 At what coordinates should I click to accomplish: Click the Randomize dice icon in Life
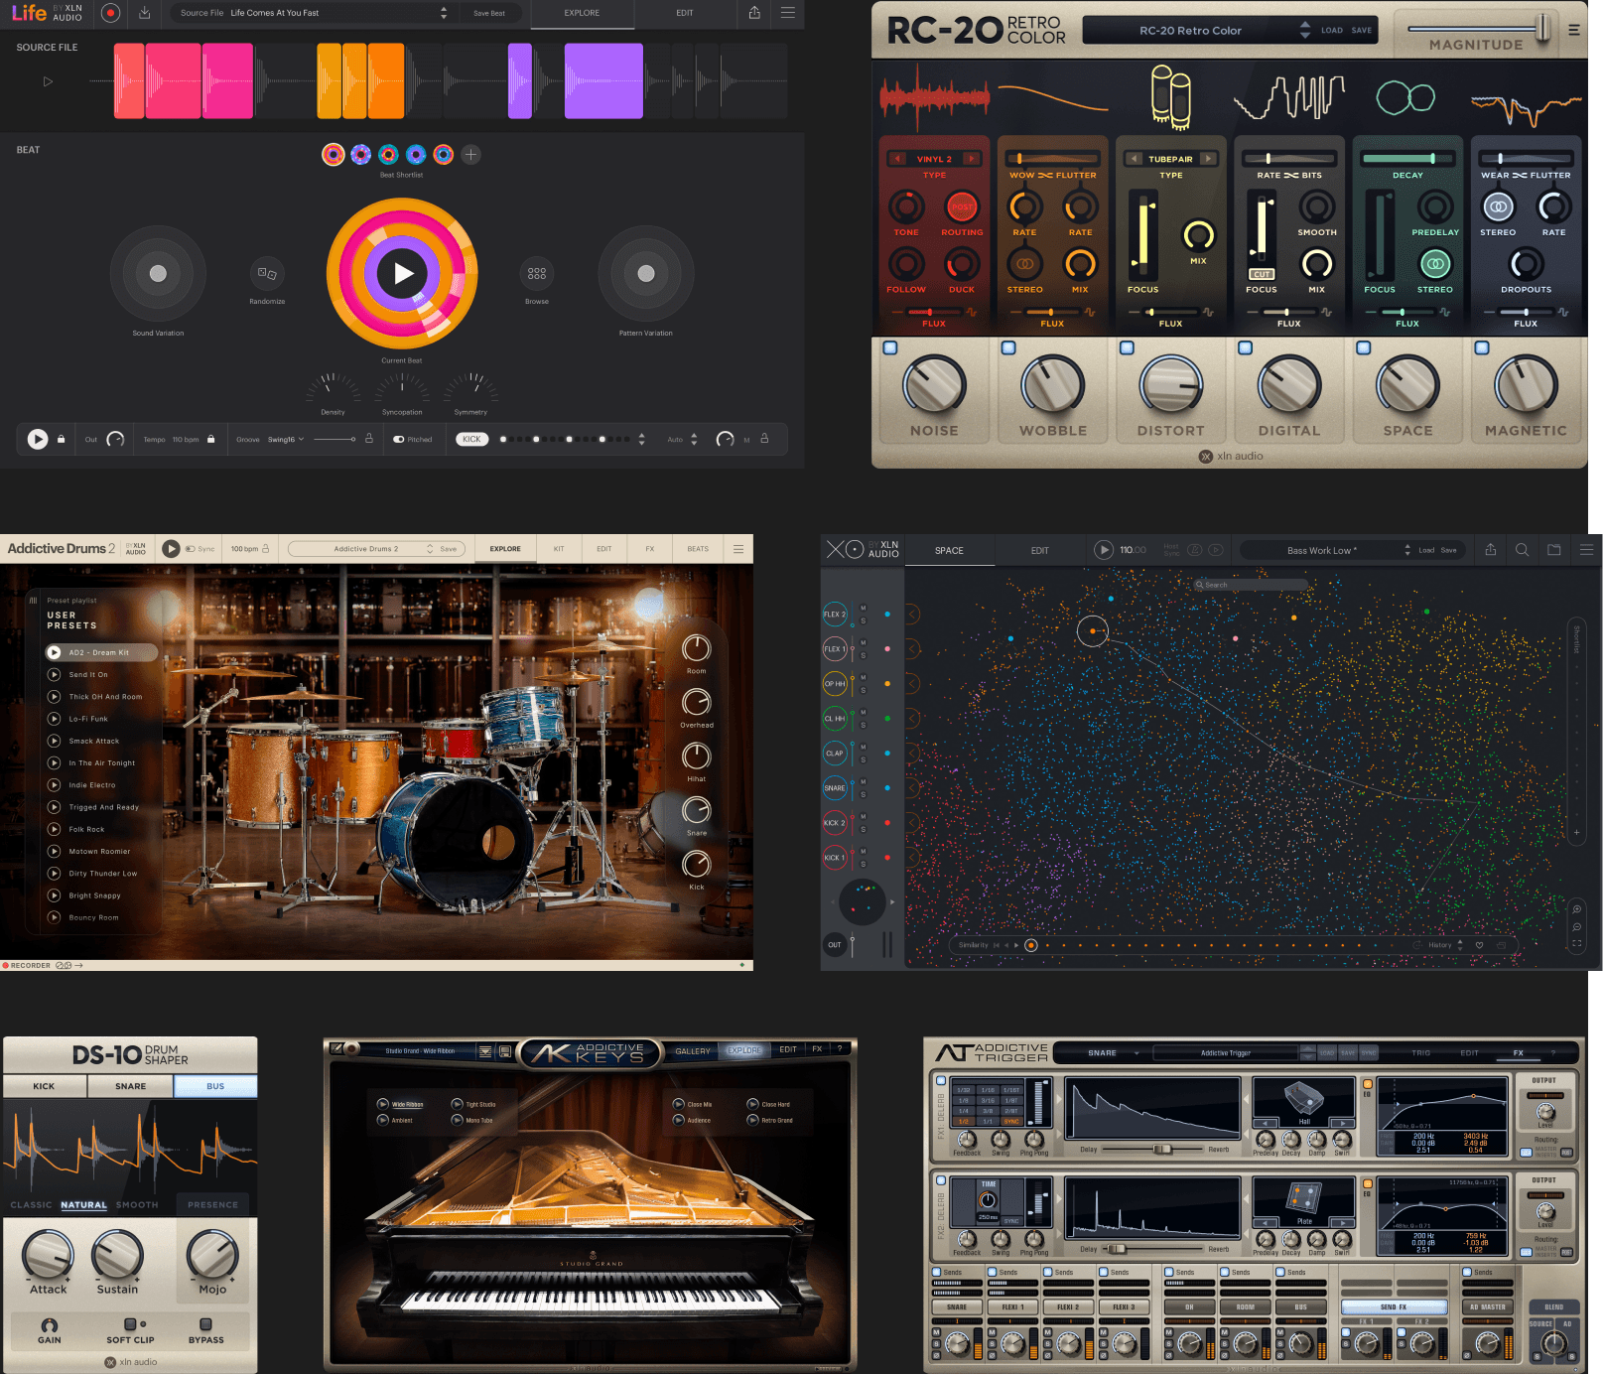coord(267,273)
